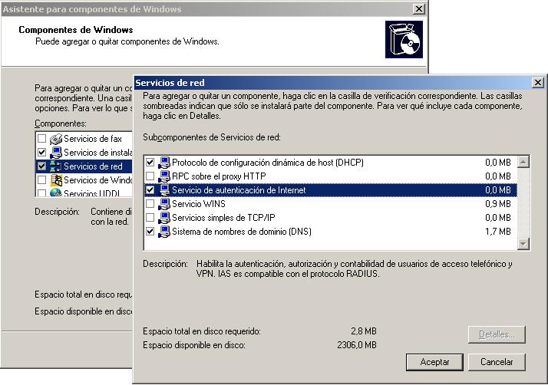Disable the Sistema de nombres de dominio checkbox
Viewport: 548px width, 385px height.
coord(150,232)
